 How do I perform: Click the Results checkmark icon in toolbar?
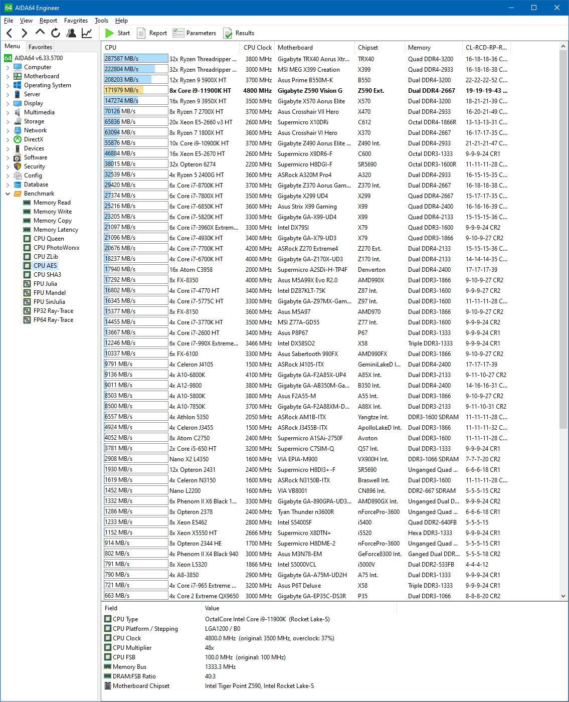(228, 33)
